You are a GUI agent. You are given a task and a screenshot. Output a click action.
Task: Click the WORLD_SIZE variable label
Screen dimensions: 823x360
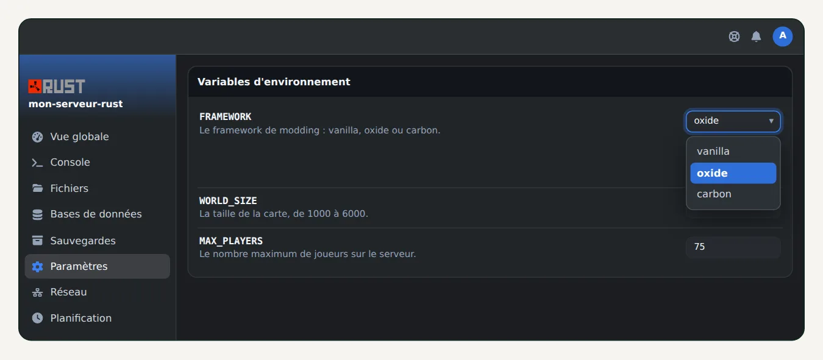coord(228,201)
